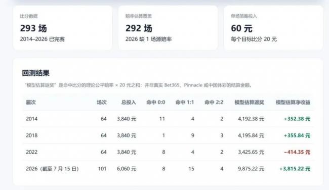
Task: Click total stake '3,840 元' in 2014 row
Action: coord(127,119)
